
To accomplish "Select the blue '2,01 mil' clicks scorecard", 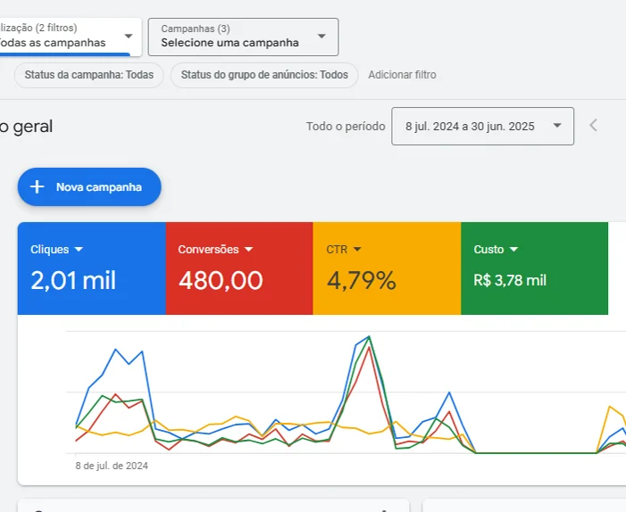I will (92, 268).
